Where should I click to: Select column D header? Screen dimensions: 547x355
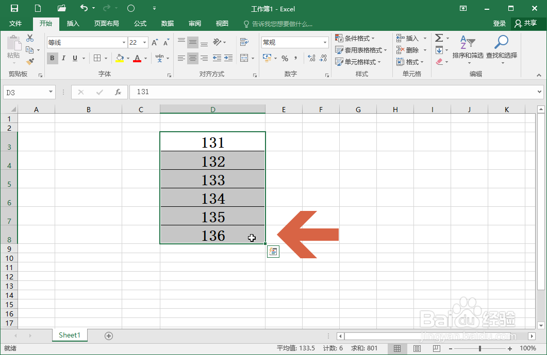pyautogui.click(x=213, y=109)
